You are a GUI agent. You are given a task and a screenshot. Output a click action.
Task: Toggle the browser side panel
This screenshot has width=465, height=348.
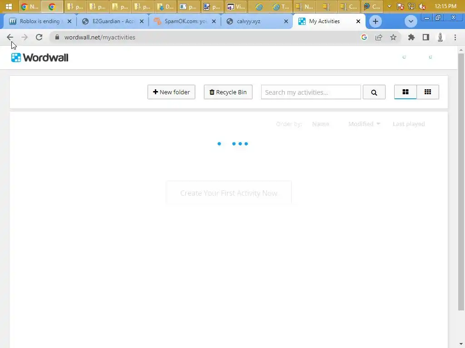426,37
